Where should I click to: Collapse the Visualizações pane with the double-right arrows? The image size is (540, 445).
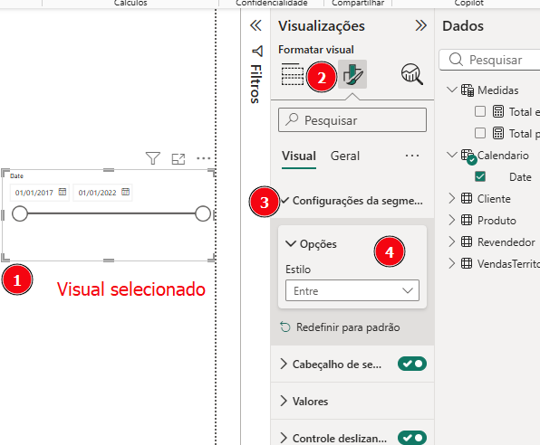[420, 25]
